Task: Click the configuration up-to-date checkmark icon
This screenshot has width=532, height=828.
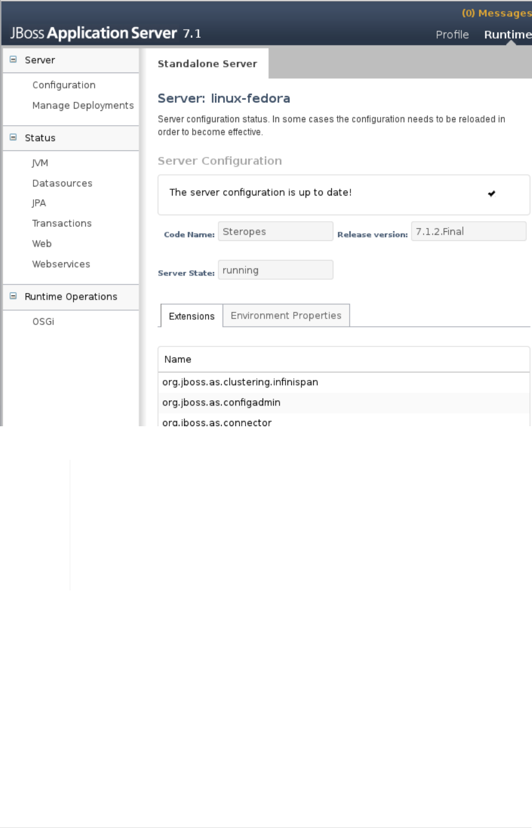Action: [492, 193]
